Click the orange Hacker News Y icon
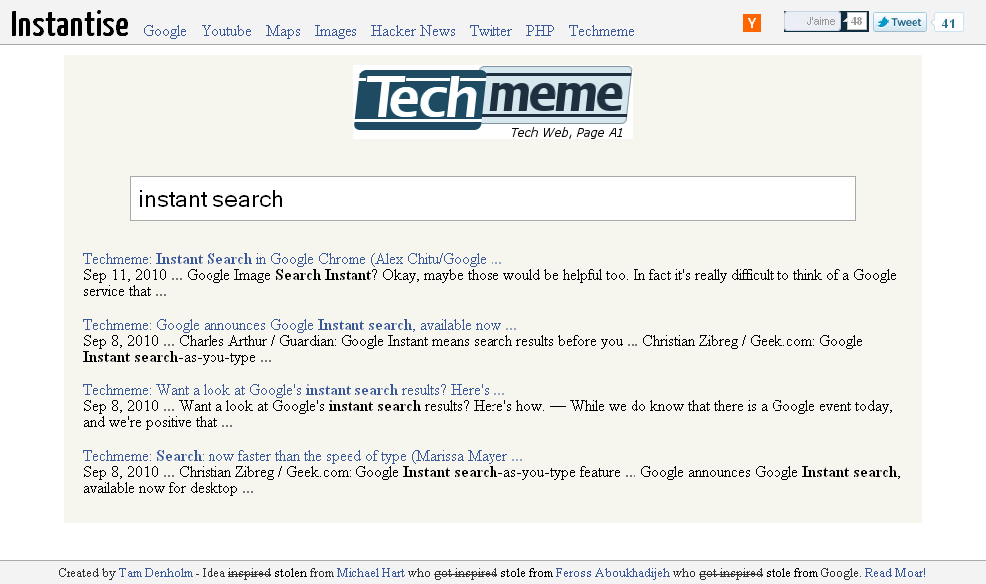Viewport: 986px width, 584px height. tap(752, 23)
